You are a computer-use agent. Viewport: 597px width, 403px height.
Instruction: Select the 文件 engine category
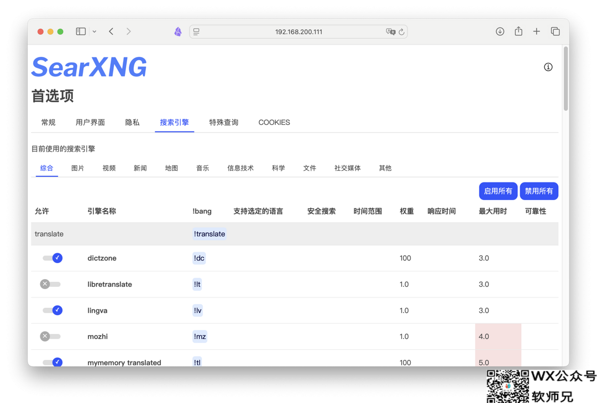pos(310,168)
